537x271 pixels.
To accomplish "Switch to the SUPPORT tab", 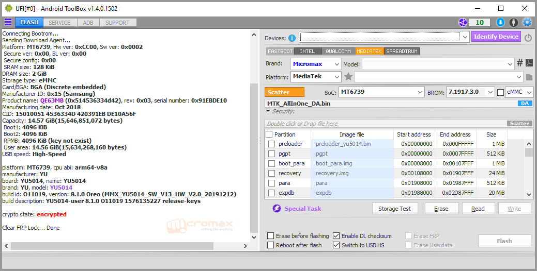I will (117, 23).
